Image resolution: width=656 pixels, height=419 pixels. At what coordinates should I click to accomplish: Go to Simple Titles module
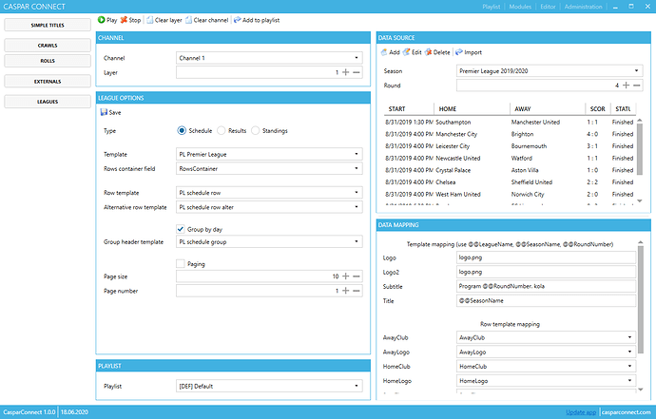(x=48, y=25)
